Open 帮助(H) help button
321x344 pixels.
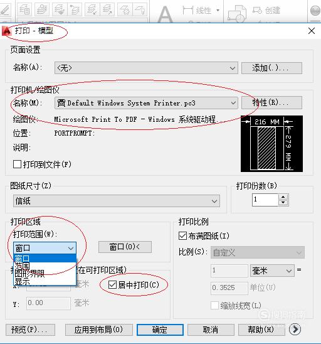point(261,330)
